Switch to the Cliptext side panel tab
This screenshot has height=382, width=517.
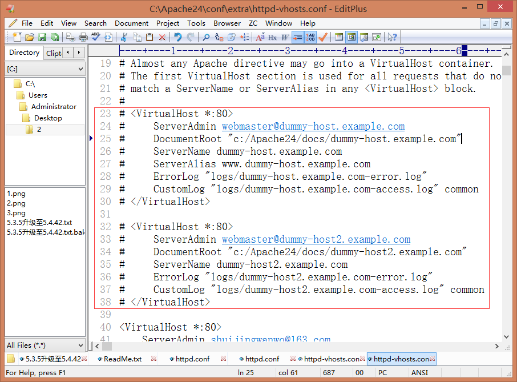pos(54,53)
